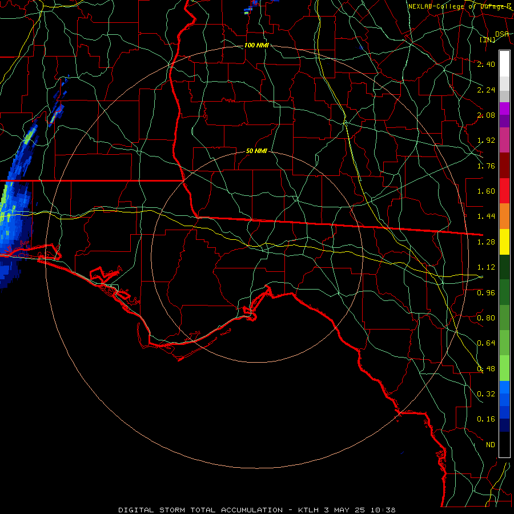Click the 50 NMI range ring label
Image resolution: width=514 pixels, height=514 pixels.
pos(256,151)
